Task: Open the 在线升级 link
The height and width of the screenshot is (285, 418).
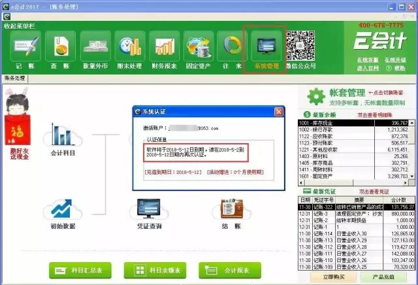Action: pos(395,60)
